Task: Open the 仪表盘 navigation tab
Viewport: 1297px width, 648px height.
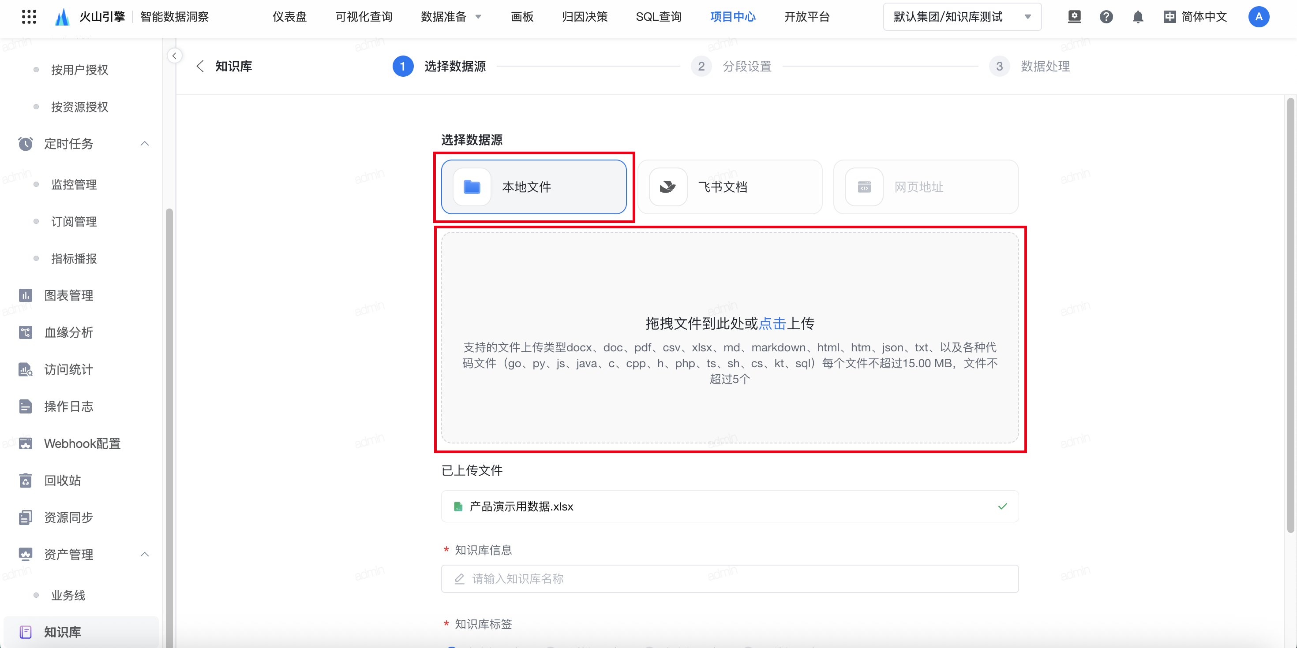Action: pyautogui.click(x=289, y=17)
